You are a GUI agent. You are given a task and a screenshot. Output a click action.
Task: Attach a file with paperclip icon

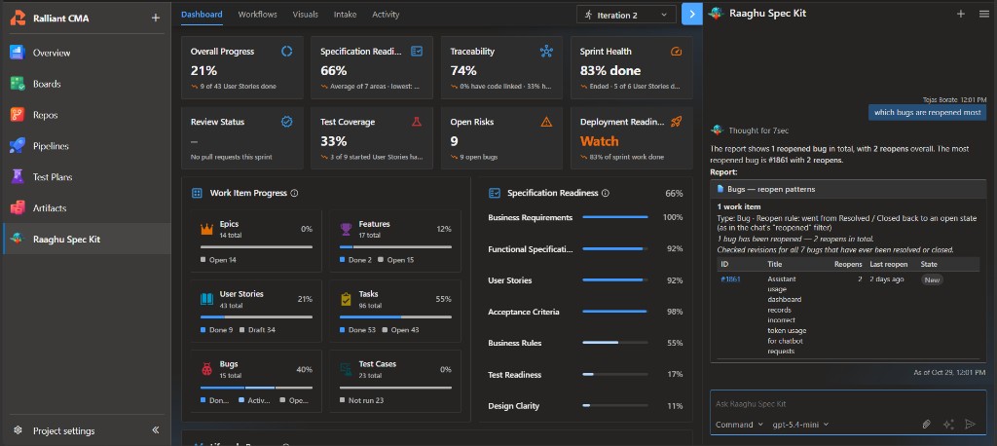coord(927,425)
